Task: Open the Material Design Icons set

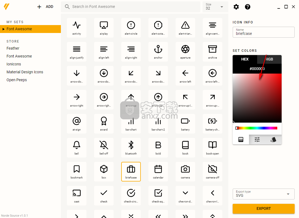Action: coord(25,72)
